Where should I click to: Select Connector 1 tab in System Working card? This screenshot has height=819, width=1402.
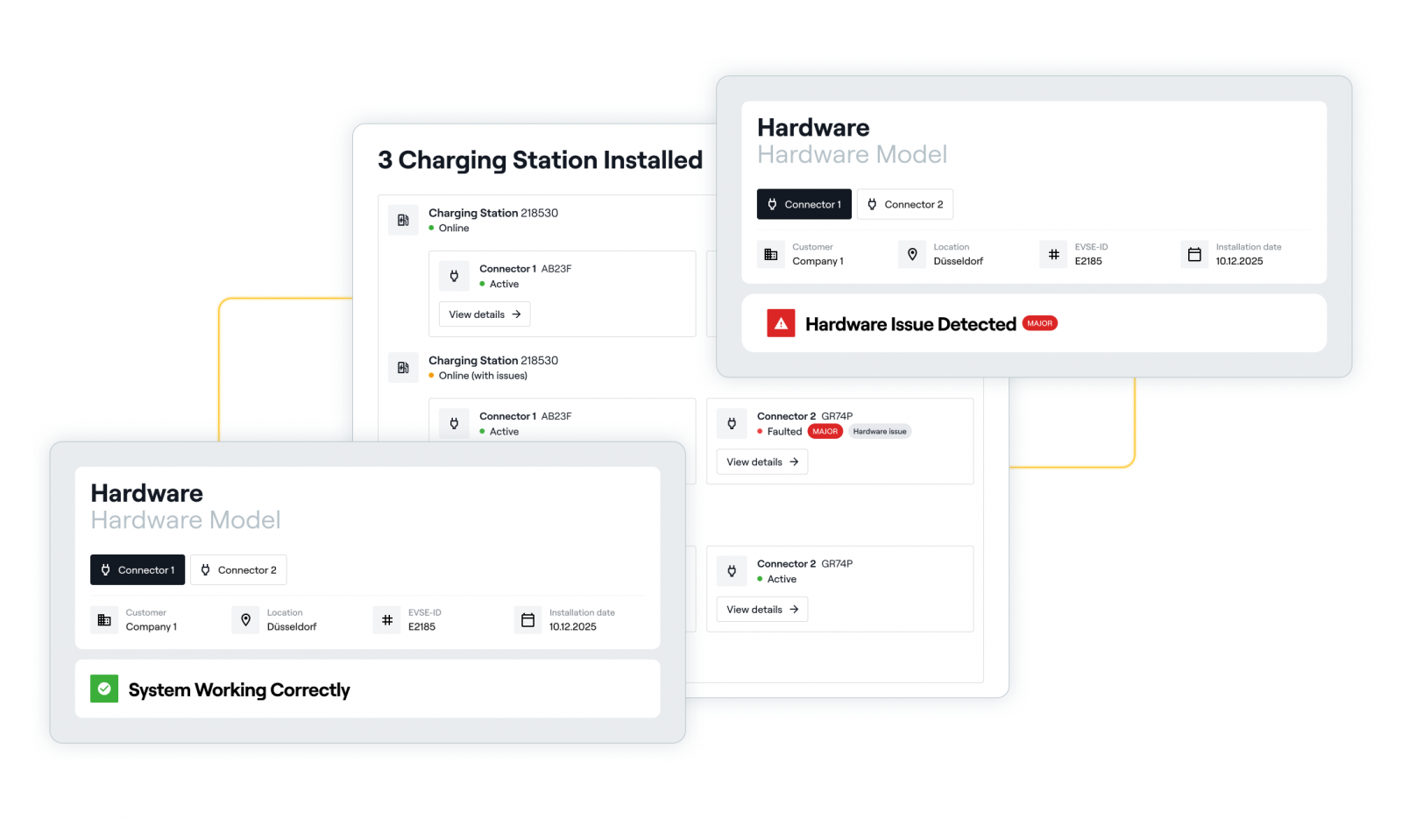point(138,570)
